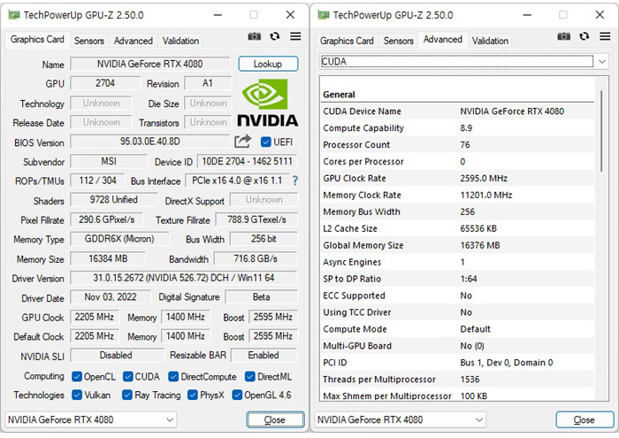Viewport: 619px width, 438px height.
Task: Open the Validation tab in left window
Action: (x=180, y=41)
